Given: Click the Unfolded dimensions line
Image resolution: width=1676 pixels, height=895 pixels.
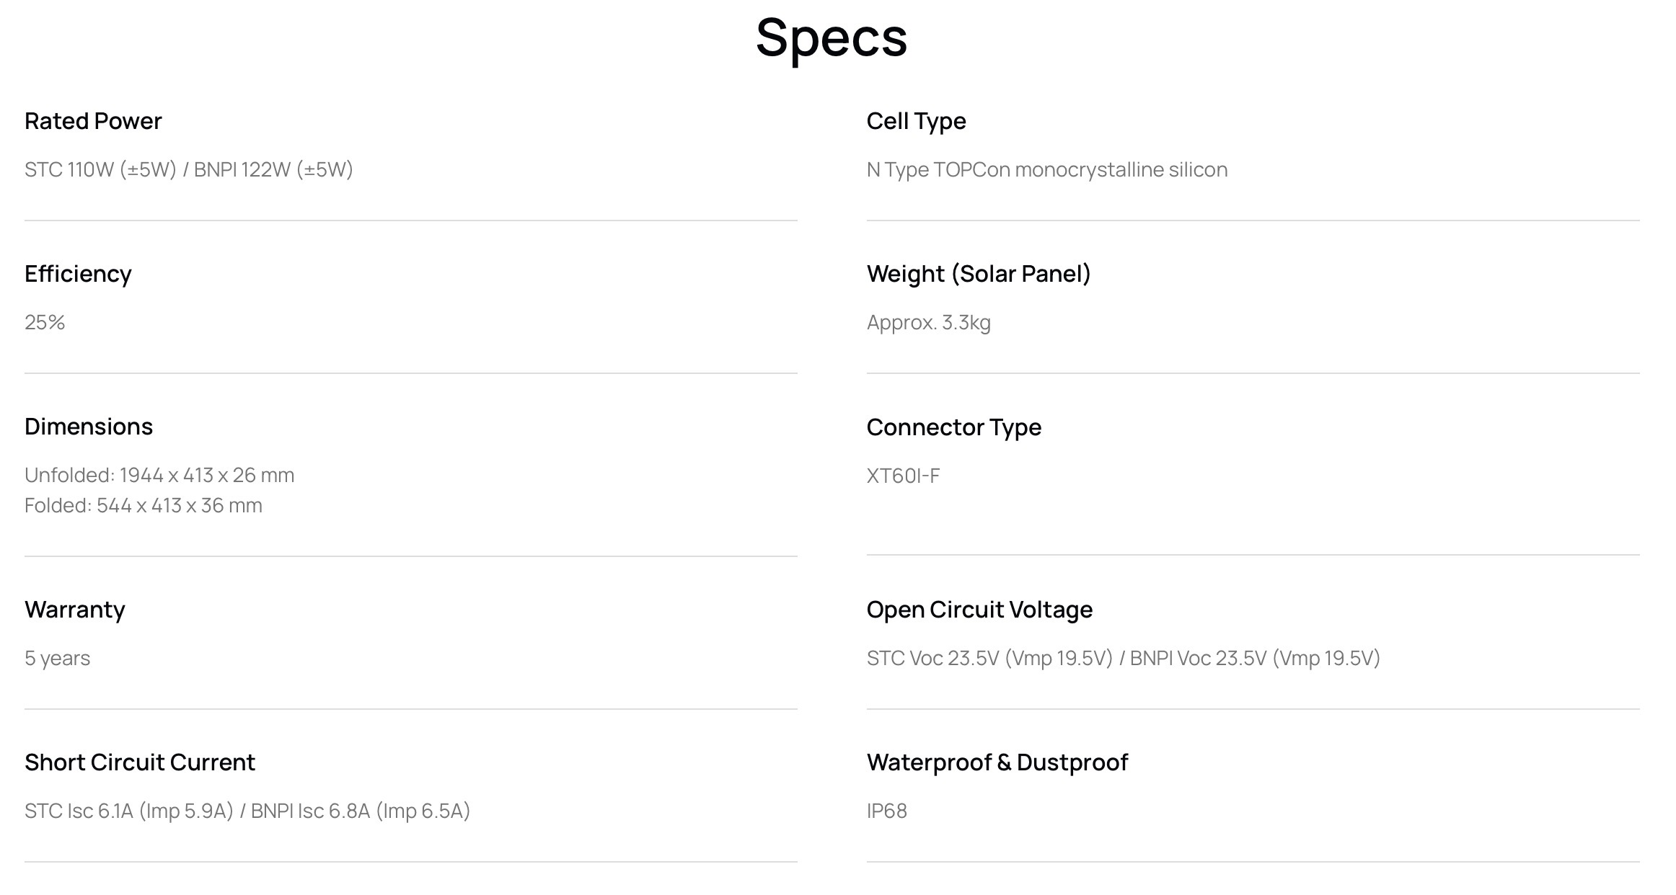Looking at the screenshot, I should 159,475.
